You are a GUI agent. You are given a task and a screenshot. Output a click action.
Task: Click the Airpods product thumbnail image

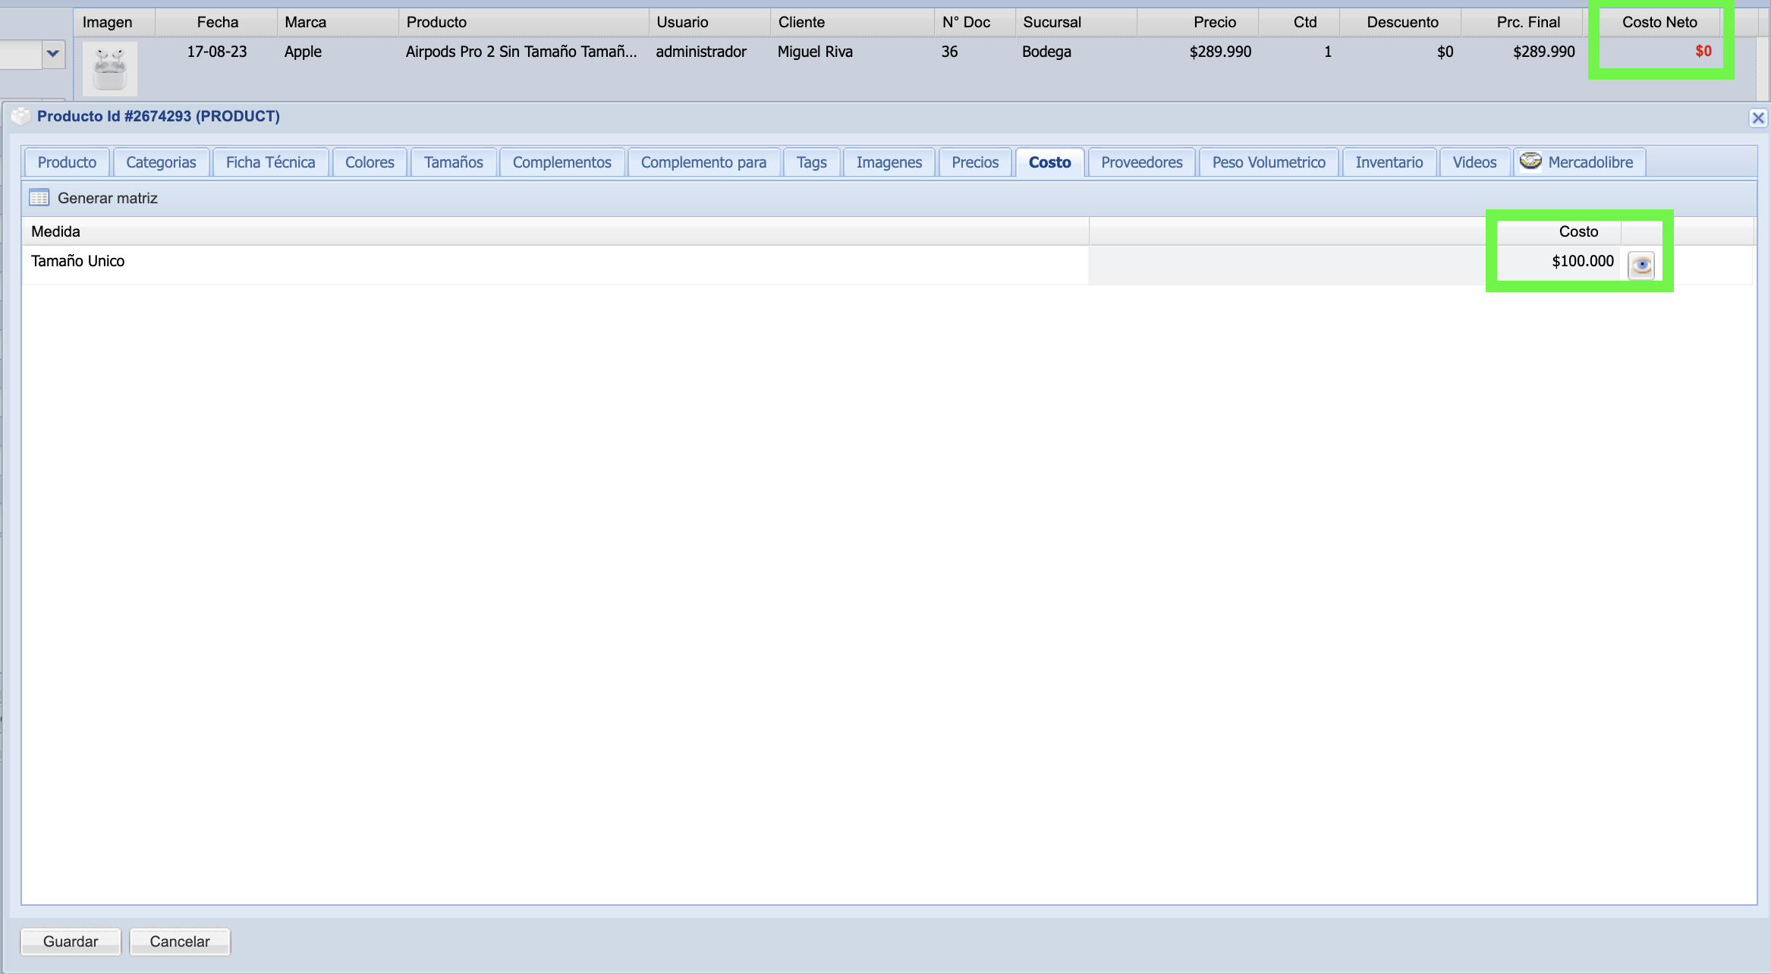click(x=110, y=68)
